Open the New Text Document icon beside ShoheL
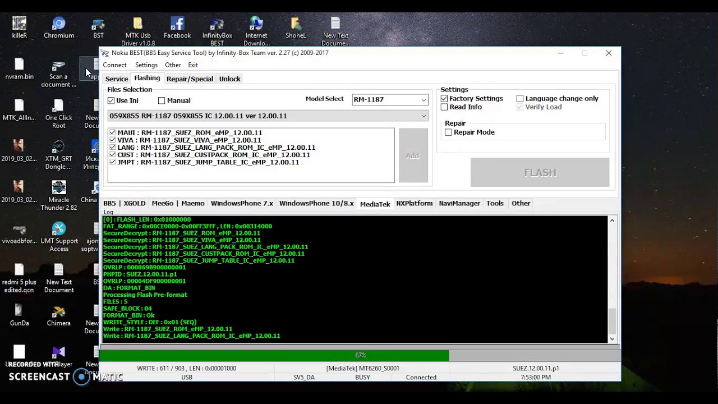Viewport: 718px width, 404px height. (335, 31)
